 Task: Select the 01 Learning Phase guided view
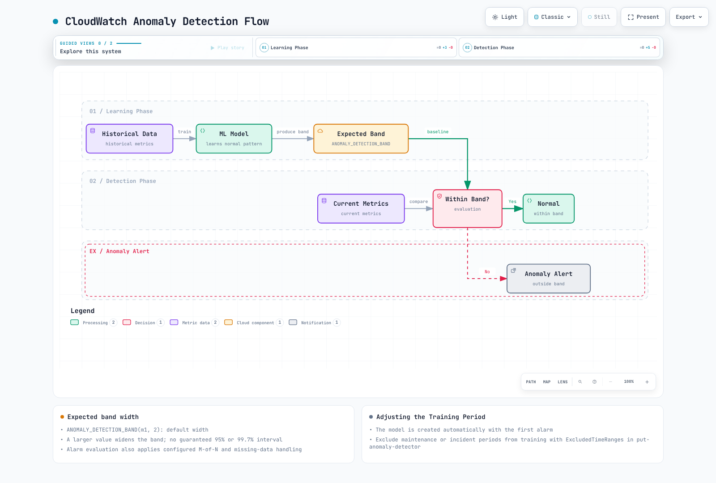[356, 47]
